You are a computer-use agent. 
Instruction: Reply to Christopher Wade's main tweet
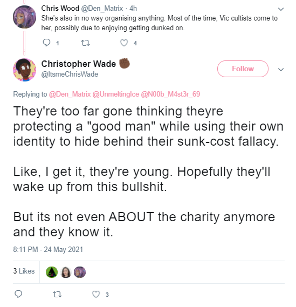pyautogui.click(x=18, y=294)
